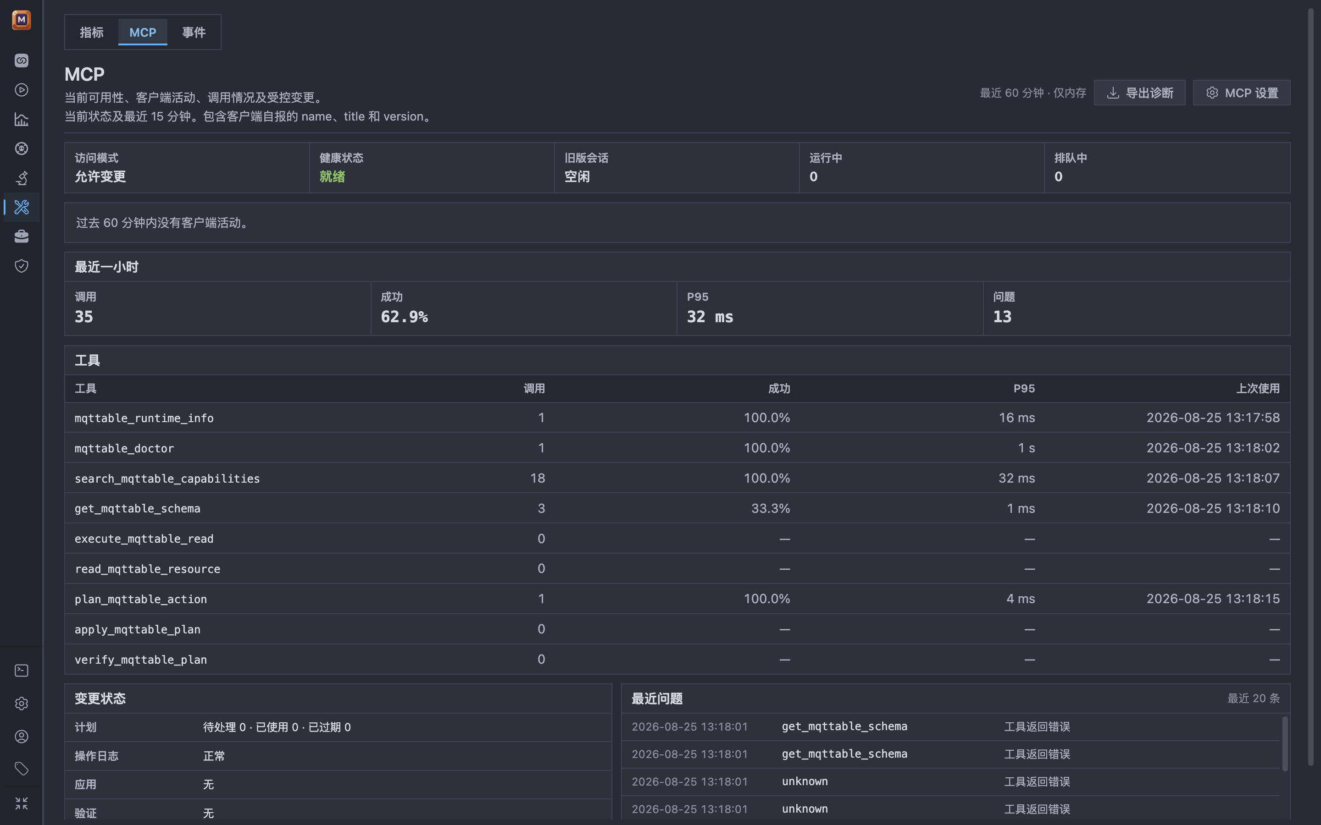Click the 变更状态 section heading
The width and height of the screenshot is (1321, 825).
click(100, 698)
